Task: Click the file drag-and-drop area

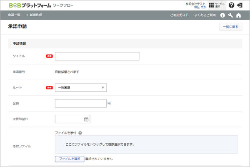Action: pyautogui.click(x=146, y=144)
